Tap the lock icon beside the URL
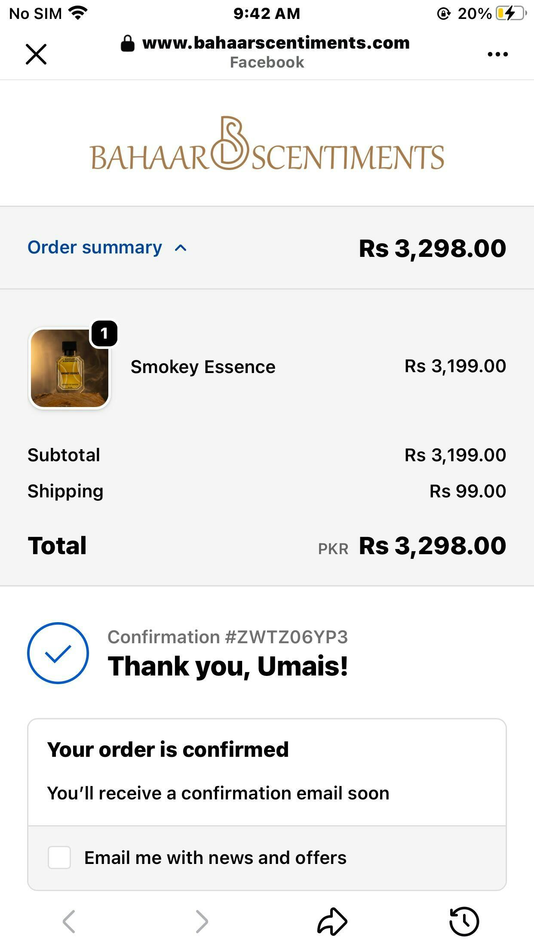This screenshot has height=950, width=534. click(127, 43)
